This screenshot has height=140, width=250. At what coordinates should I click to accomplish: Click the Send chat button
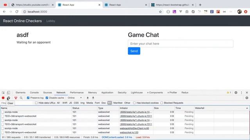pyautogui.click(x=134, y=51)
